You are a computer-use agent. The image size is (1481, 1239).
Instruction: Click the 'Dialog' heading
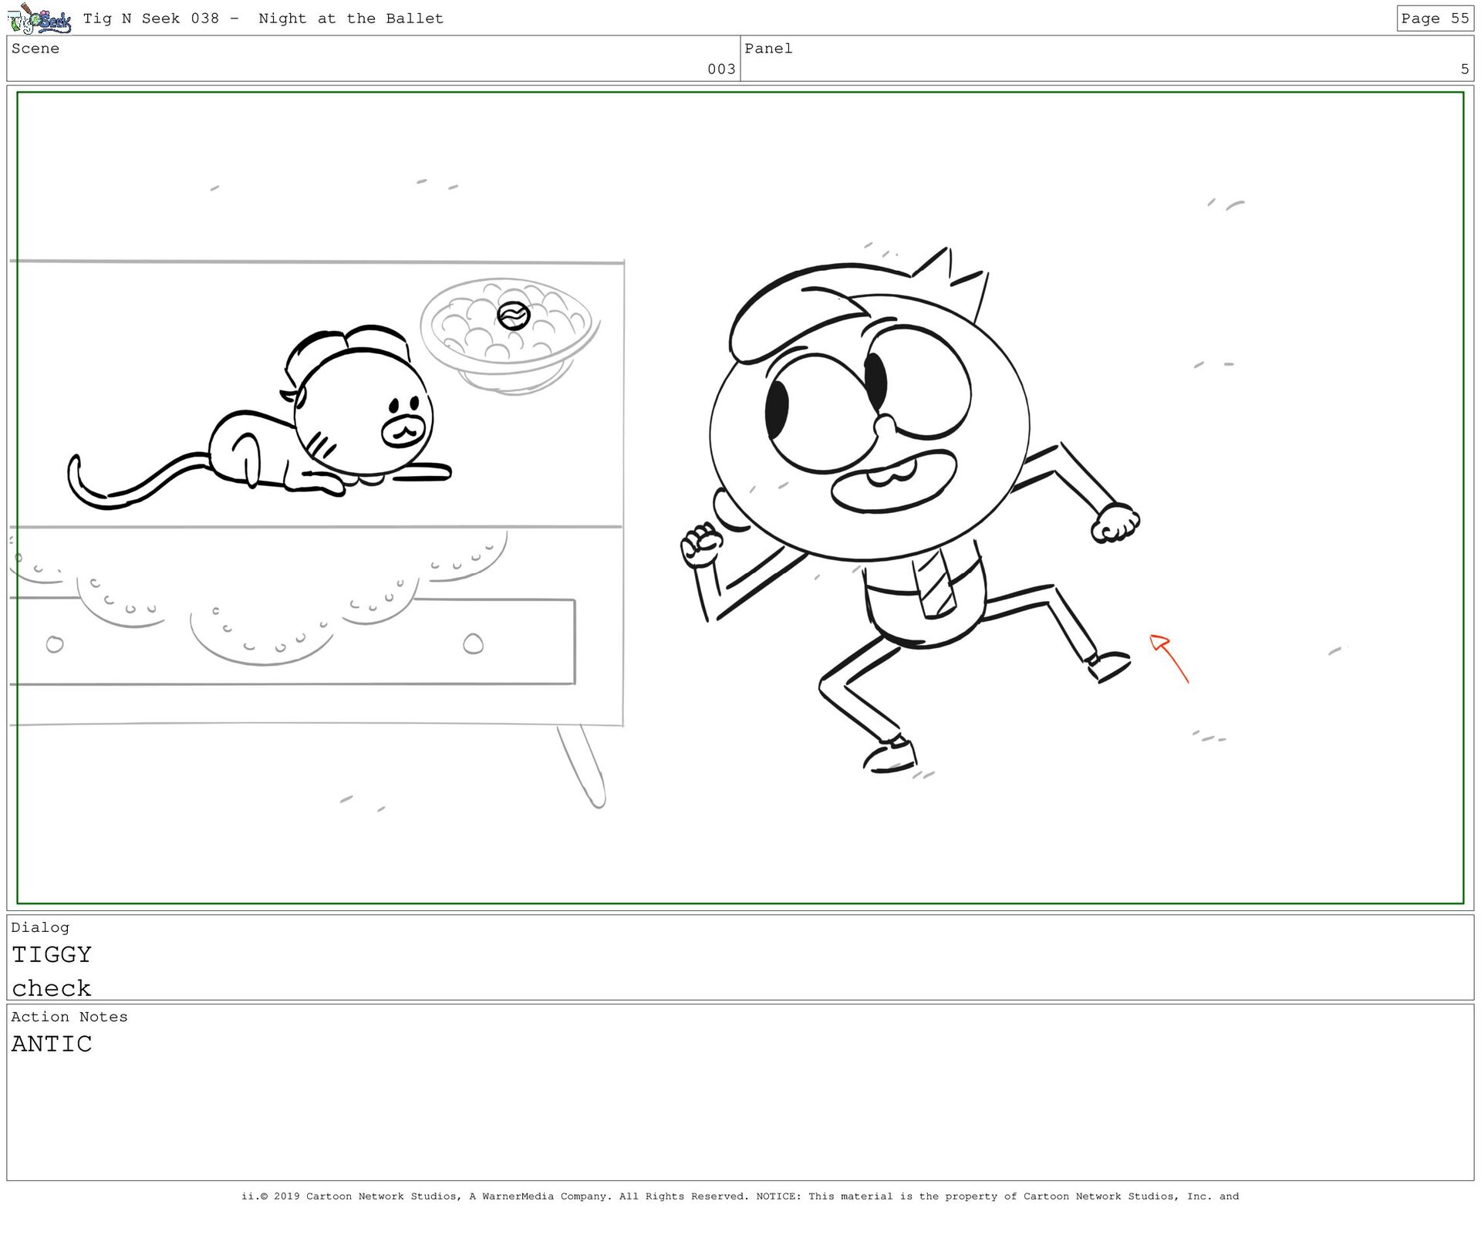[x=40, y=927]
